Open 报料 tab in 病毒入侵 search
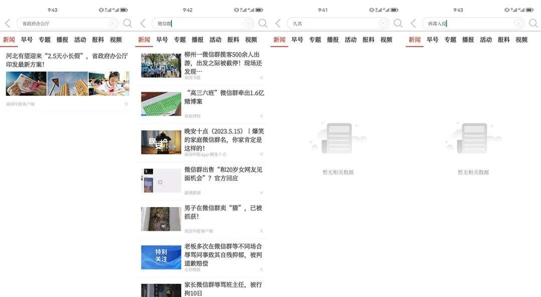Viewport: 541px width, 297px height. 504,39
